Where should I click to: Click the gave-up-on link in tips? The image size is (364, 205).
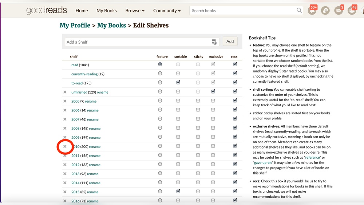pyautogui.click(x=263, y=162)
